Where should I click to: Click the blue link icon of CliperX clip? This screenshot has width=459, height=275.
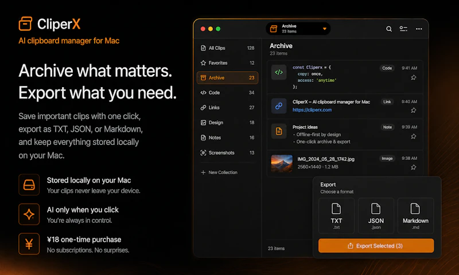(279, 105)
